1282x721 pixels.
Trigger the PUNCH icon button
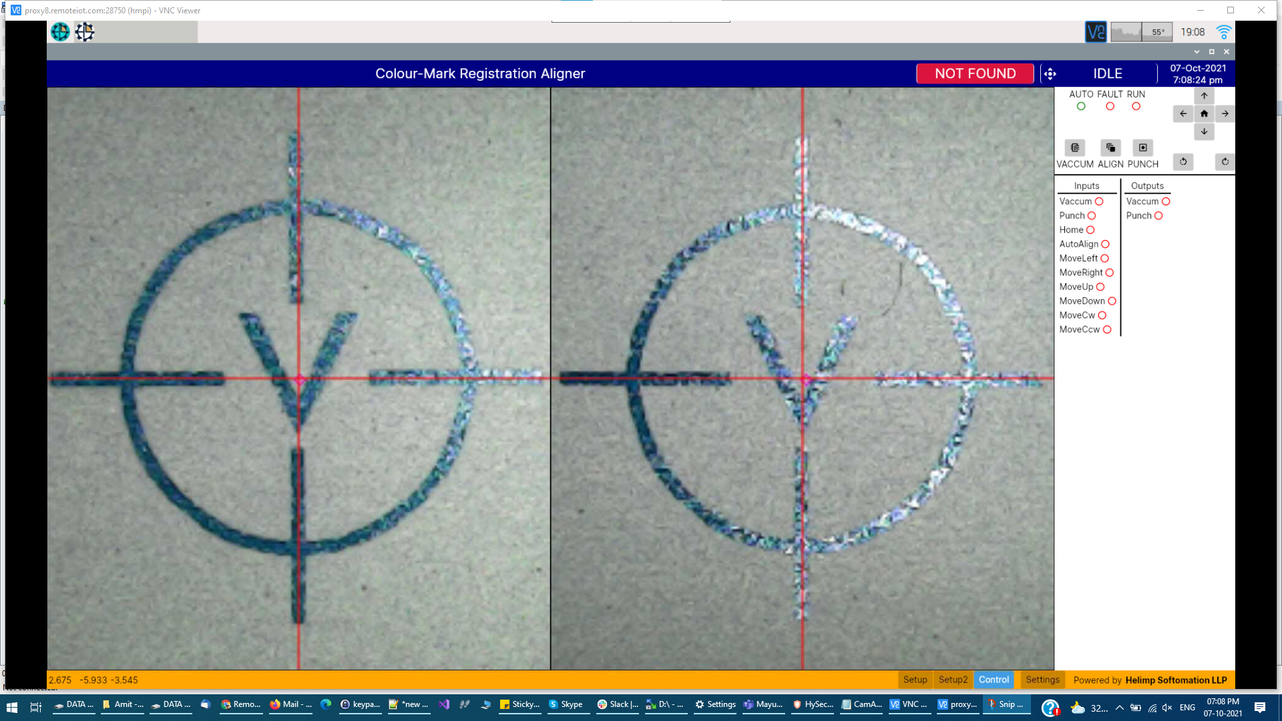click(1142, 148)
